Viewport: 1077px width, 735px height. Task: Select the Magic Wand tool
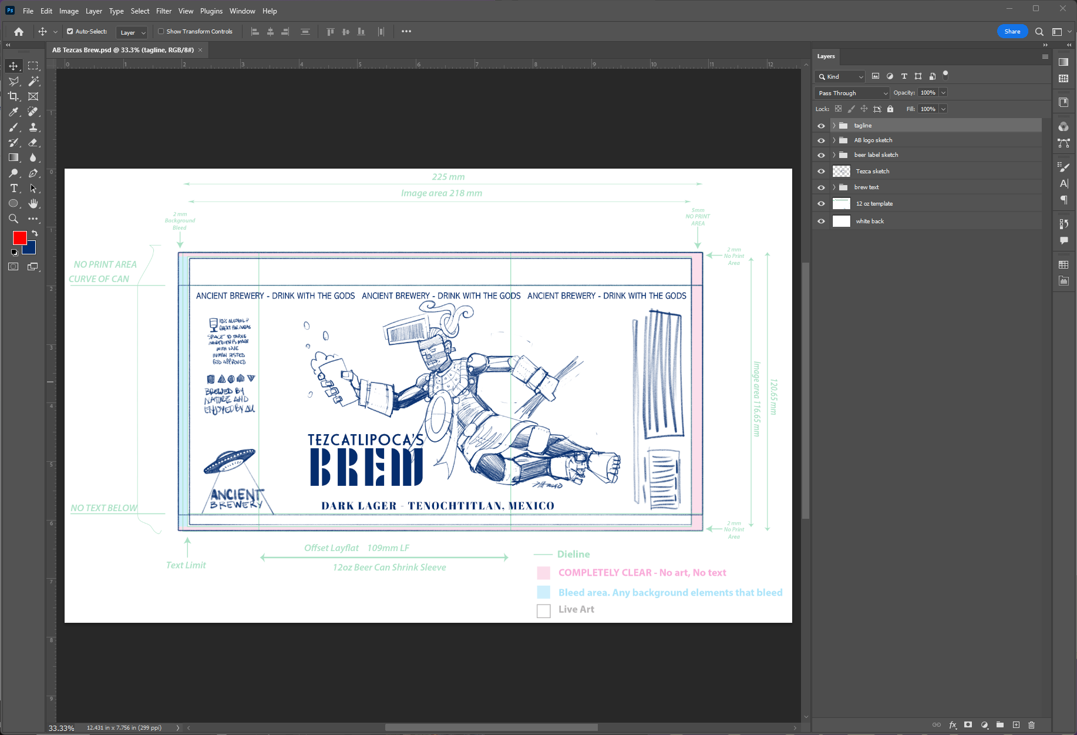point(33,81)
